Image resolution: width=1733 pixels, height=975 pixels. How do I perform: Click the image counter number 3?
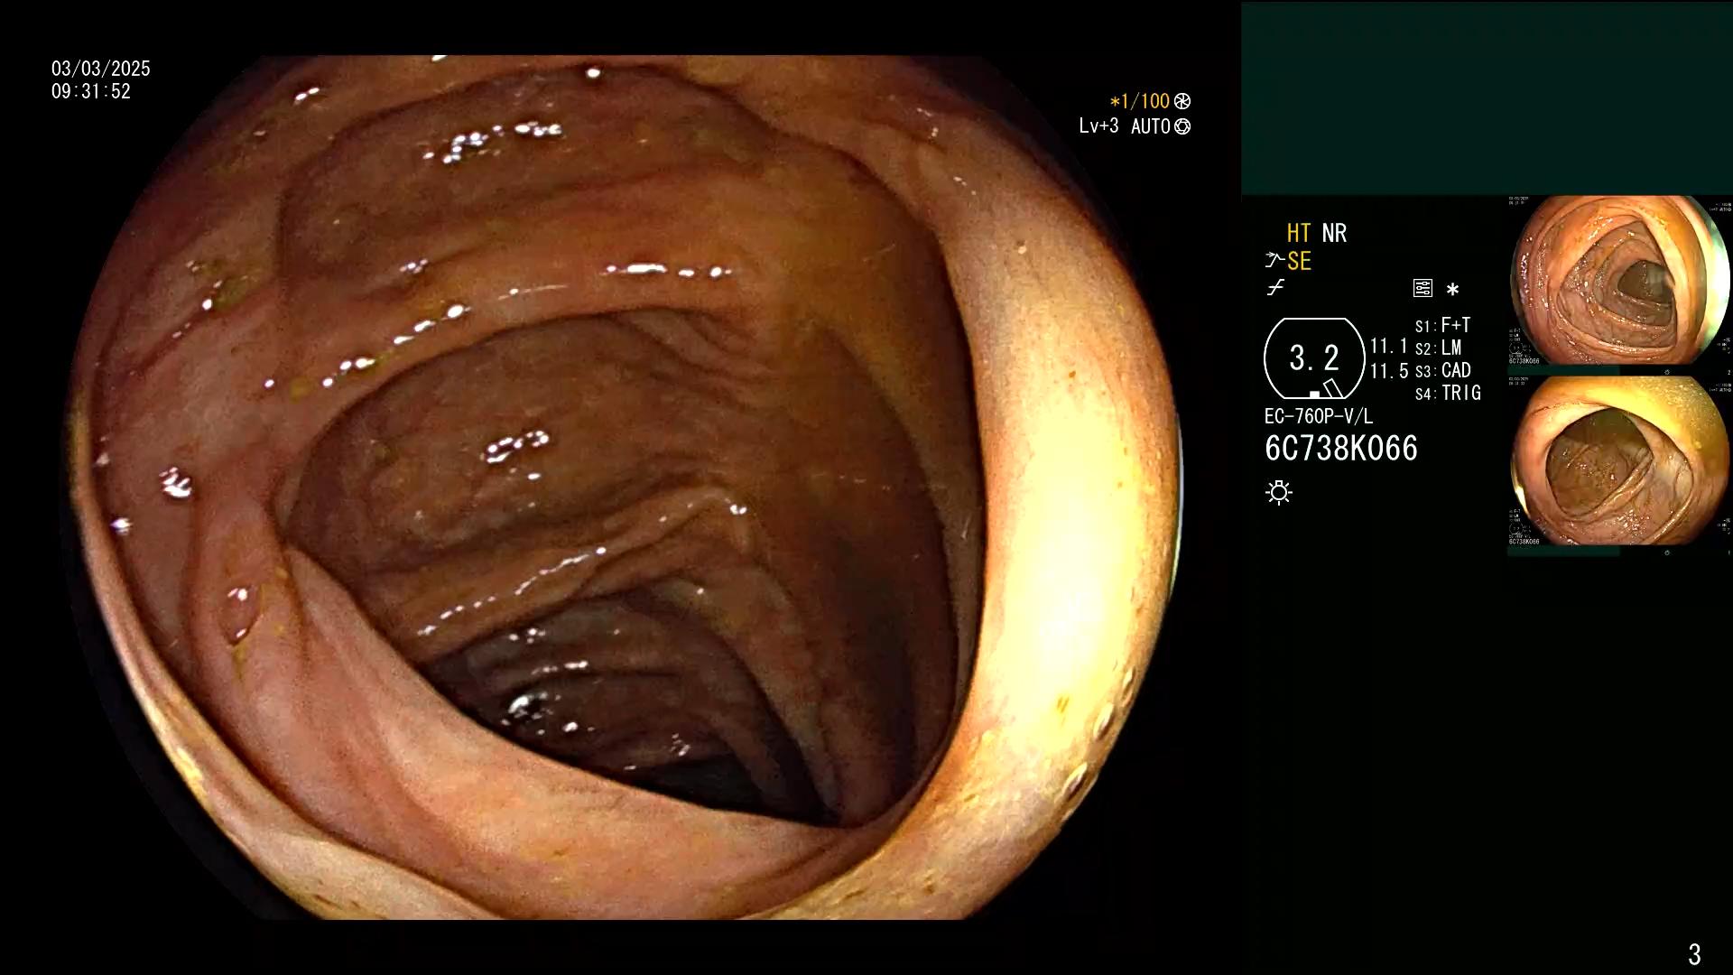click(x=1694, y=953)
